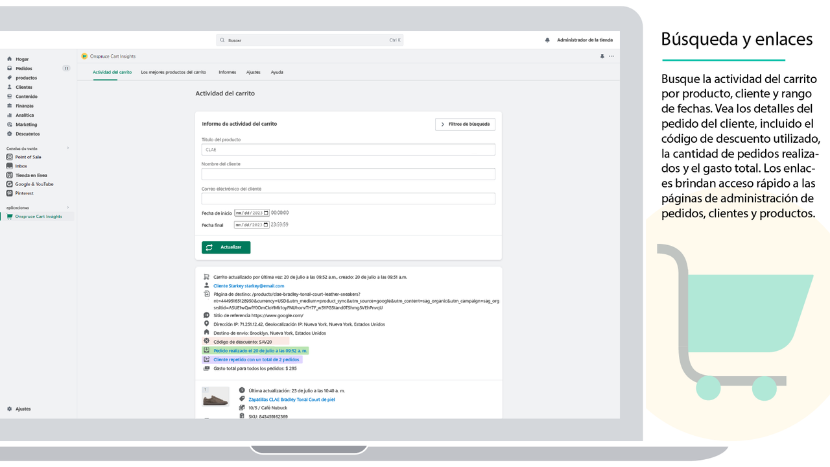Click Destino de envío Brooklyn text

[x=270, y=333]
